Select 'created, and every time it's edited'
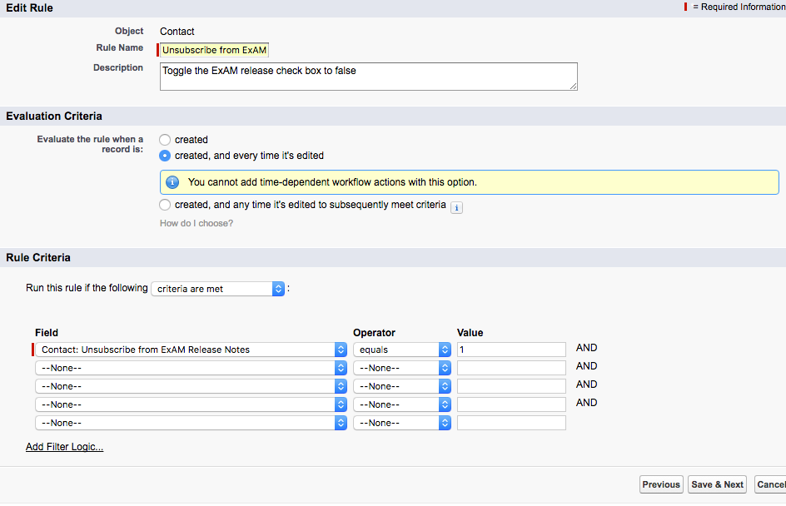Viewport: 786px width, 506px height. [x=165, y=156]
